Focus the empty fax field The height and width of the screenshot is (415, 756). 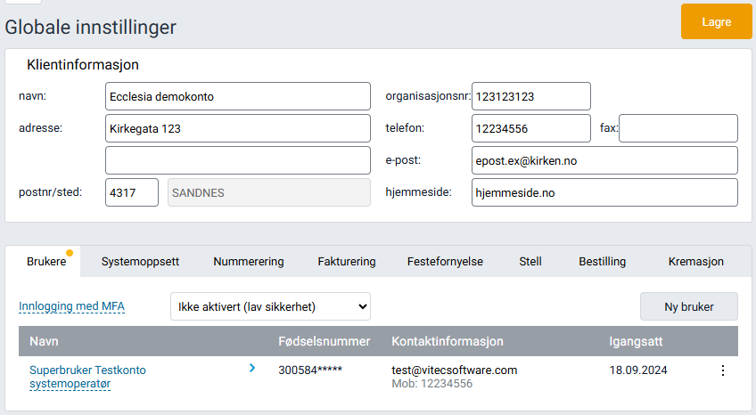(678, 128)
